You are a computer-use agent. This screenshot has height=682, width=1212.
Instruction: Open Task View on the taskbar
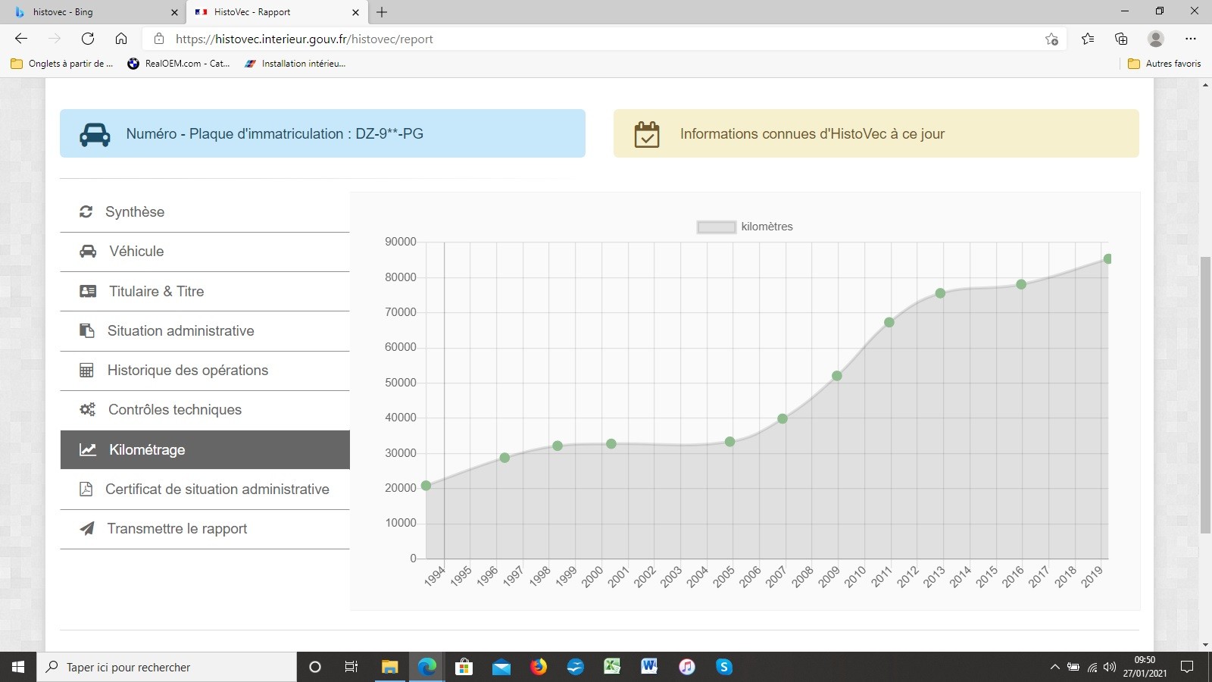pyautogui.click(x=351, y=667)
